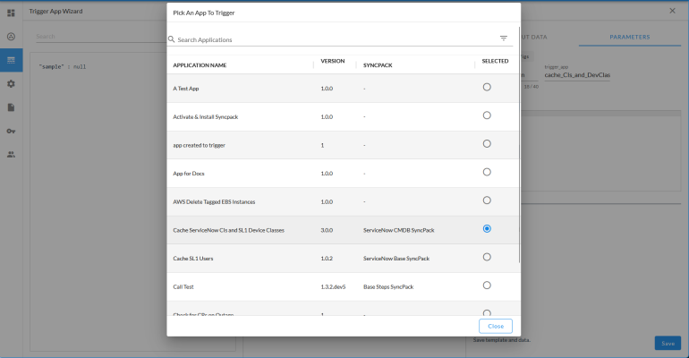Choose the AWS Delete Tagged EBS Instances radio button

487,200
